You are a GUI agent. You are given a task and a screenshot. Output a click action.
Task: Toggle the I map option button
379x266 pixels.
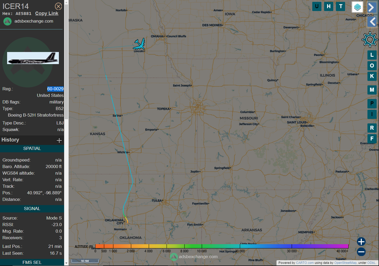point(372,114)
